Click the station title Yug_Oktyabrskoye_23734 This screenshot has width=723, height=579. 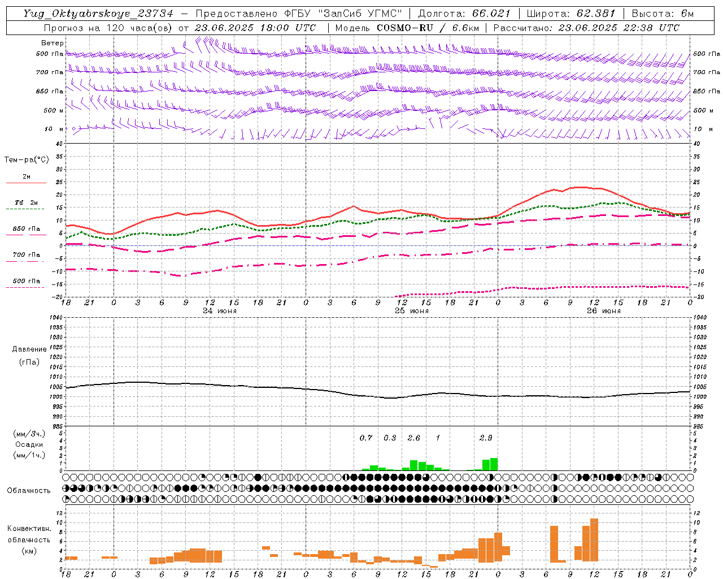(x=98, y=14)
